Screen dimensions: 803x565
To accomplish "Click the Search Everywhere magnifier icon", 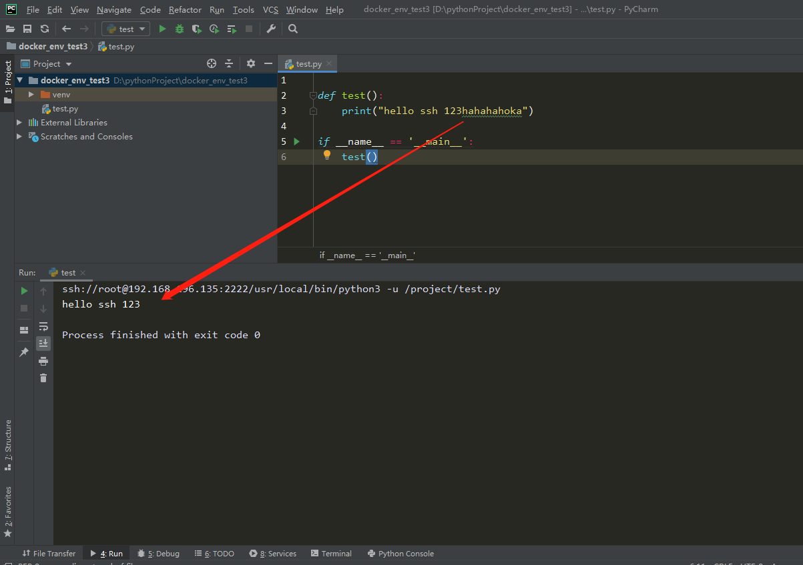I will point(292,29).
